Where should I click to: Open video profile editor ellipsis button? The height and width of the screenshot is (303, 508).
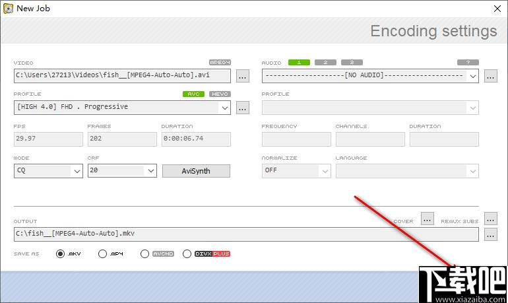pyautogui.click(x=242, y=108)
